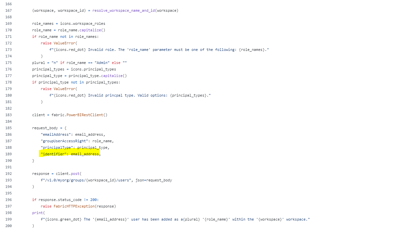Click line number 167 in the gutter
The image size is (403, 231).
(8, 10)
